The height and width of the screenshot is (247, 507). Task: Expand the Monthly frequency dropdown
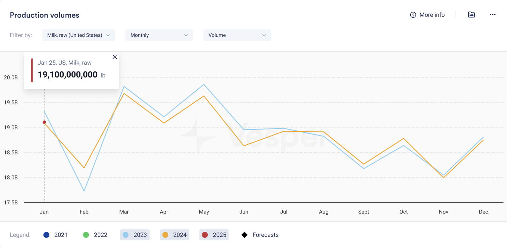[159, 35]
